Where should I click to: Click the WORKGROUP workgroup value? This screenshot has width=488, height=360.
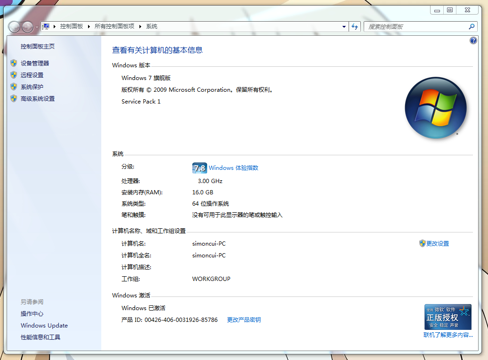211,279
